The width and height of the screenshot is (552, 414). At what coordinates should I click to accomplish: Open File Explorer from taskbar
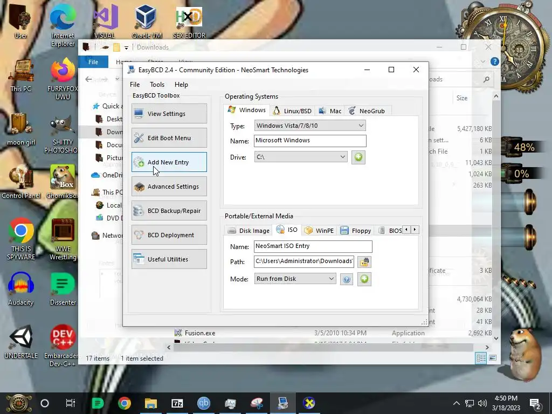point(151,403)
